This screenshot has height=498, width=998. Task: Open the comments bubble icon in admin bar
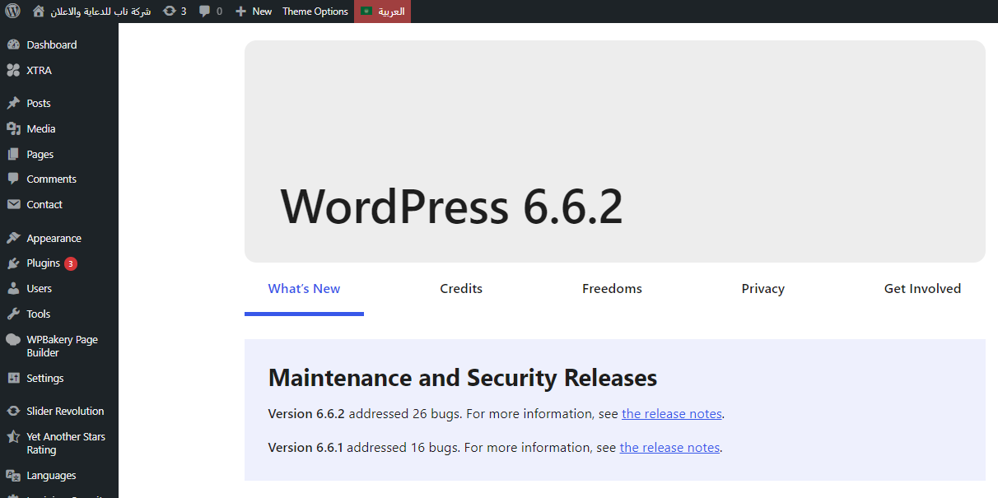[x=205, y=12]
